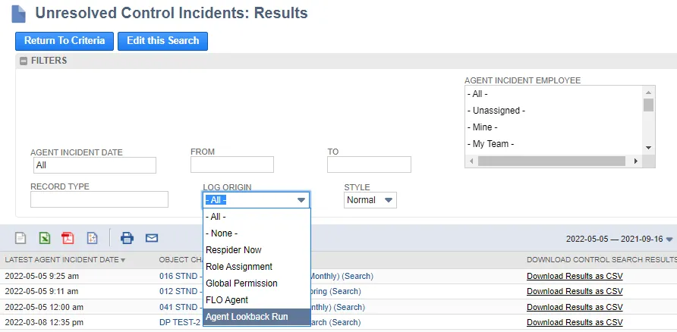Select '- All -' in Agent Incident Employee list
The width and height of the screenshot is (677, 332).
[x=554, y=94]
